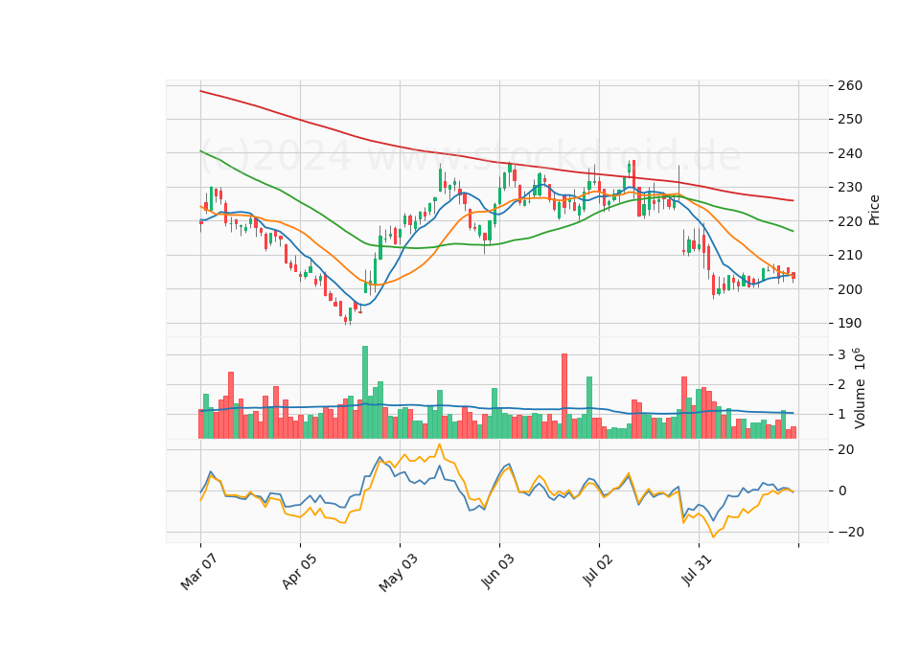920x661 pixels.
Task: Click the vertical 'Price' axis title
Action: (x=874, y=210)
